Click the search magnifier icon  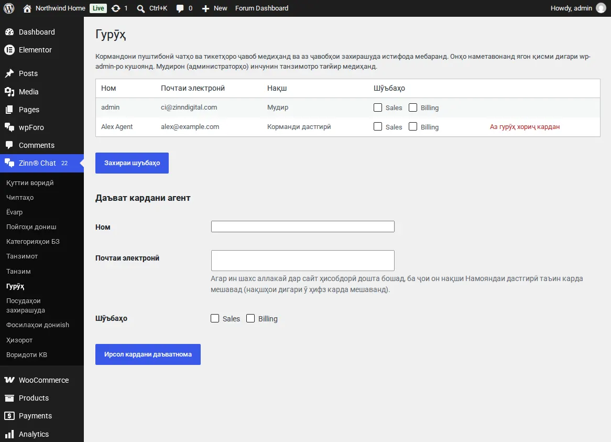[x=140, y=8]
